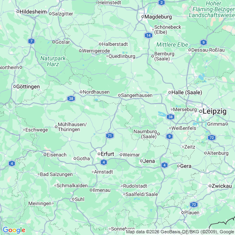Click the A 7 highway shield near Goslar
The width and height of the screenshot is (235, 235).
[31, 41]
